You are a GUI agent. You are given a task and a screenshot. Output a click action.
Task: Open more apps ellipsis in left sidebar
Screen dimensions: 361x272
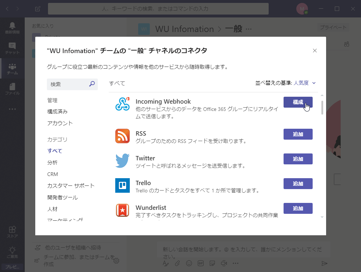click(x=12, y=109)
